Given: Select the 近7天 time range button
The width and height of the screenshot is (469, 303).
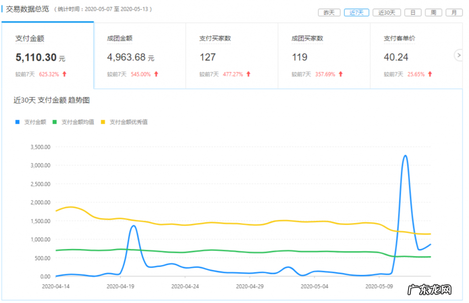Looking at the screenshot, I should pos(356,13).
